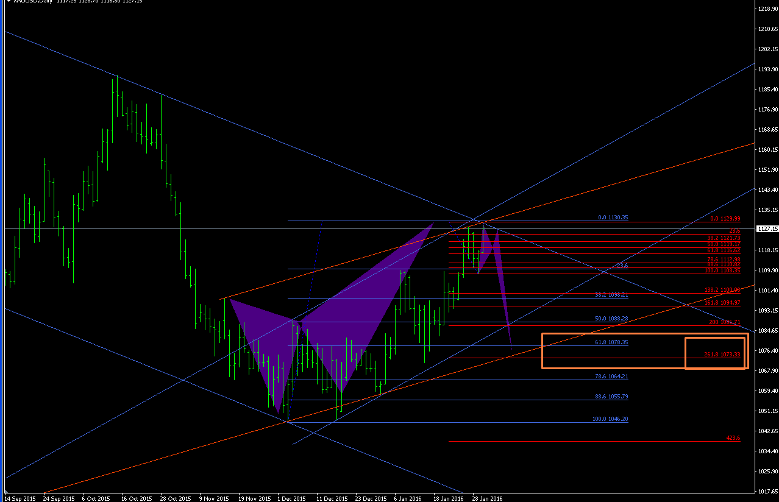This screenshot has height=502, width=779.
Task: Click price axis value 1151.90
Action: (x=767, y=170)
